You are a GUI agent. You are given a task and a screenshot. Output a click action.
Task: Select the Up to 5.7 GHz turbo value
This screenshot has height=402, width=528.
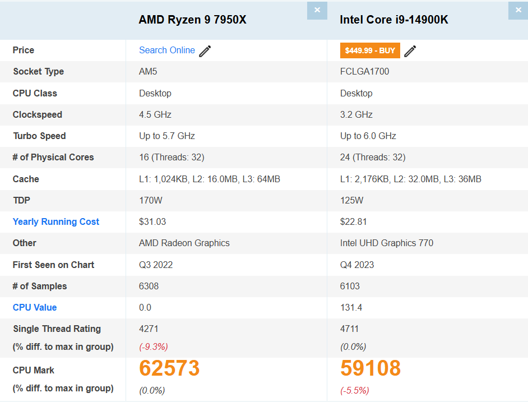pyautogui.click(x=167, y=136)
